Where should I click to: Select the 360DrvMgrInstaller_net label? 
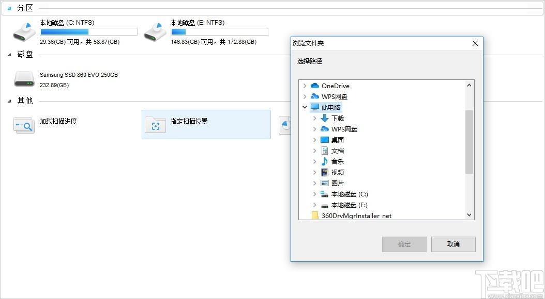pos(356,216)
